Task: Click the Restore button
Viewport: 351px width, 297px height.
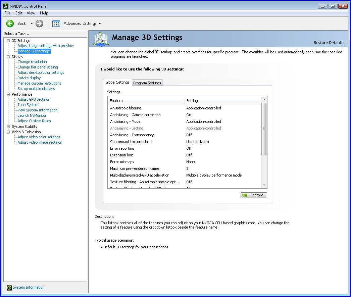Action: (x=254, y=195)
